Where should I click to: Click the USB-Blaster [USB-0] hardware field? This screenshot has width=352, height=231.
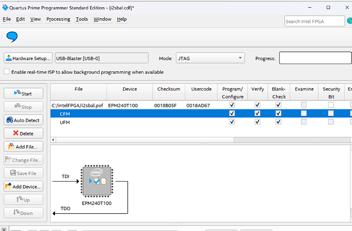pos(102,58)
